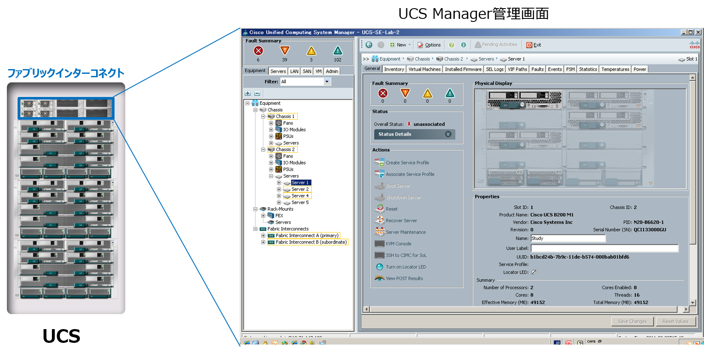Click the Save Changes button
Image resolution: width=704 pixels, height=360 pixels.
[x=632, y=321]
